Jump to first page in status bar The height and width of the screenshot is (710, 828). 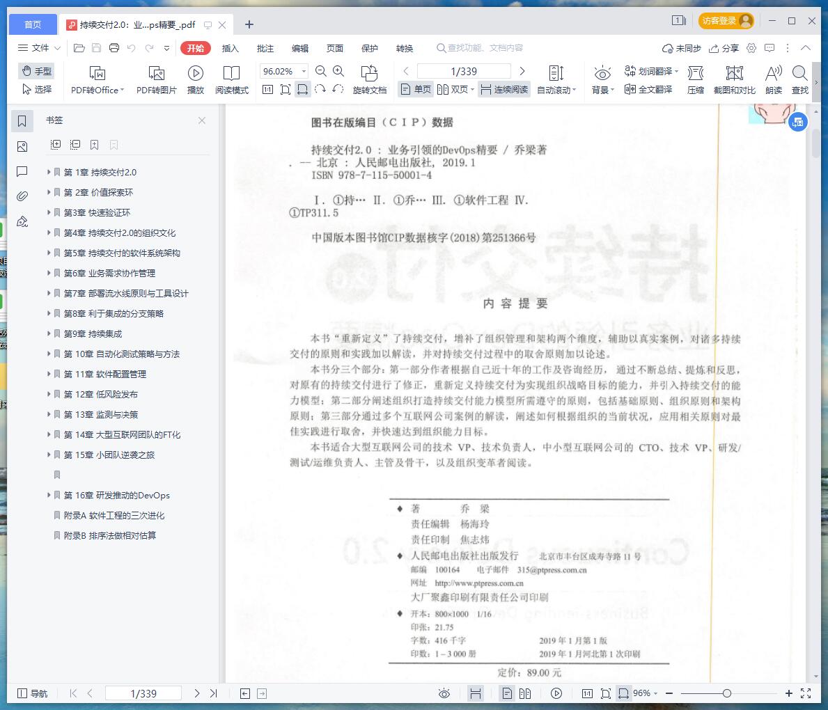click(73, 693)
